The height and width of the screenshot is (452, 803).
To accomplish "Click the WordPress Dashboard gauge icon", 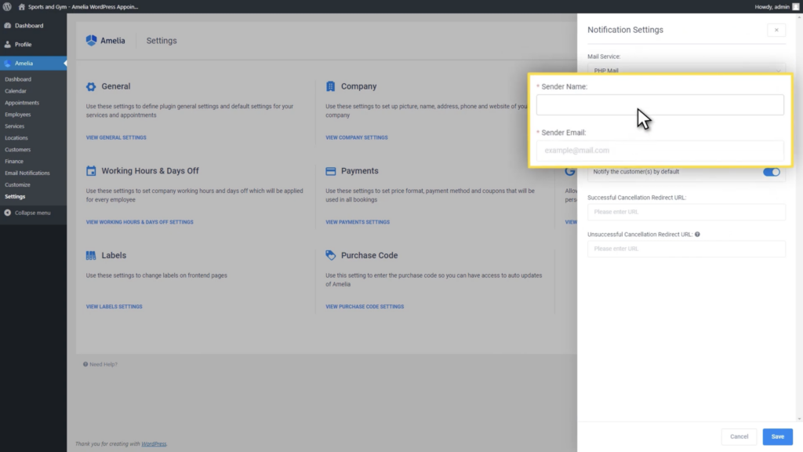I will tap(8, 26).
